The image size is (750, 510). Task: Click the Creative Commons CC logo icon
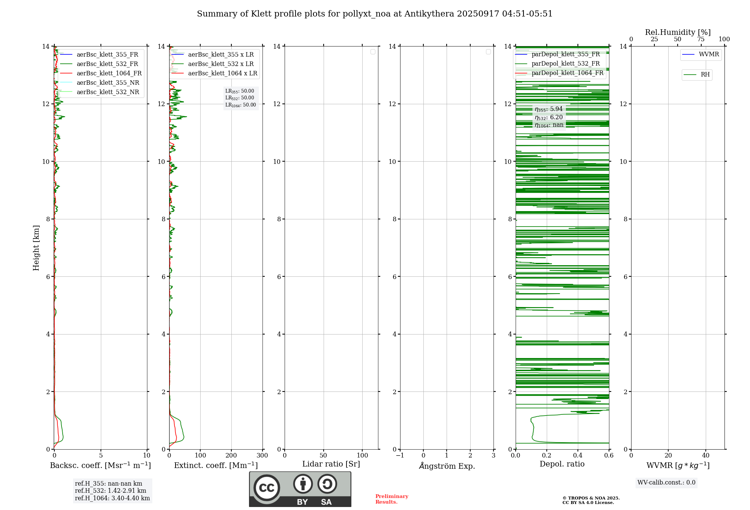[x=267, y=488]
